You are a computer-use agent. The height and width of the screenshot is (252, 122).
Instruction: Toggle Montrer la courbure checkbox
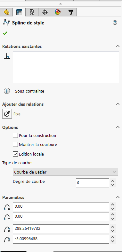tap(15, 145)
